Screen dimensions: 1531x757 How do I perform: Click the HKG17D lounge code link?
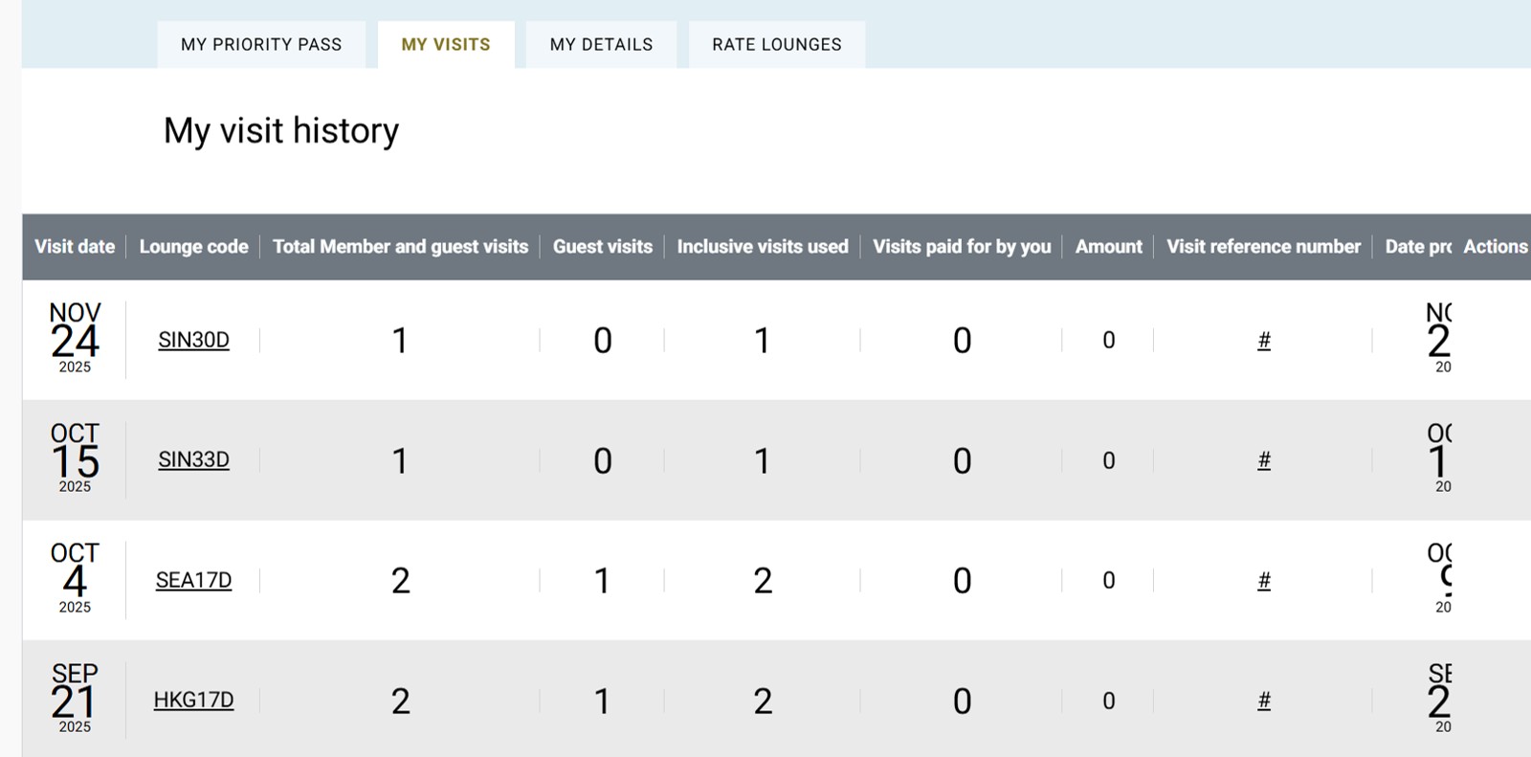pyautogui.click(x=193, y=700)
